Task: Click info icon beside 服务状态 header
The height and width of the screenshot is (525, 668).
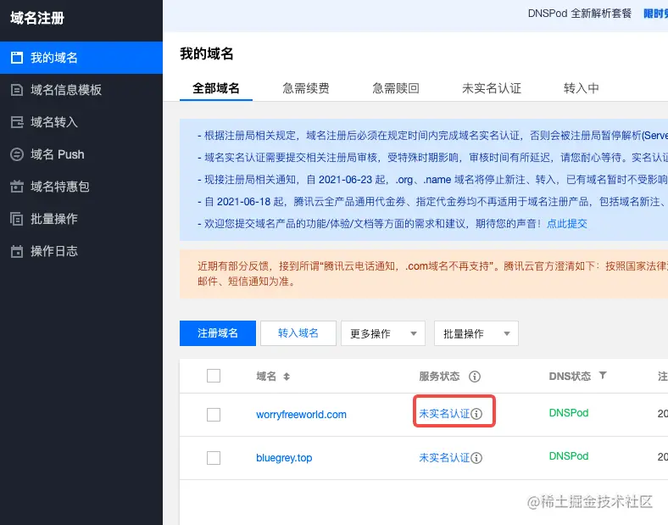Action: (x=475, y=377)
